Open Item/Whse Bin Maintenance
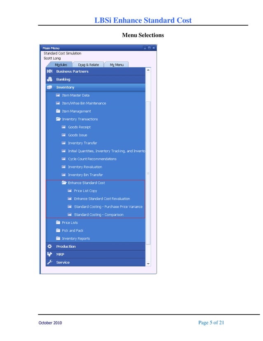Viewport: 263px width, 341px height. pyautogui.click(x=84, y=103)
